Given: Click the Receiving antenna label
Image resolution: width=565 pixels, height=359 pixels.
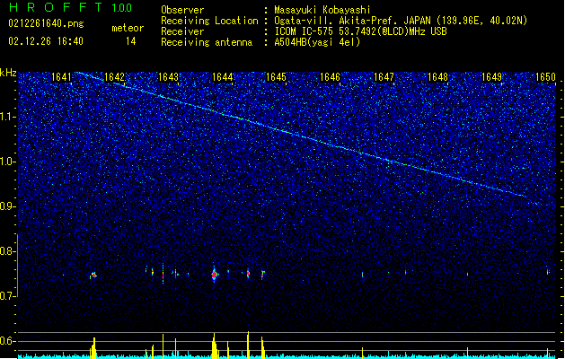Looking at the screenshot, I should [x=207, y=42].
